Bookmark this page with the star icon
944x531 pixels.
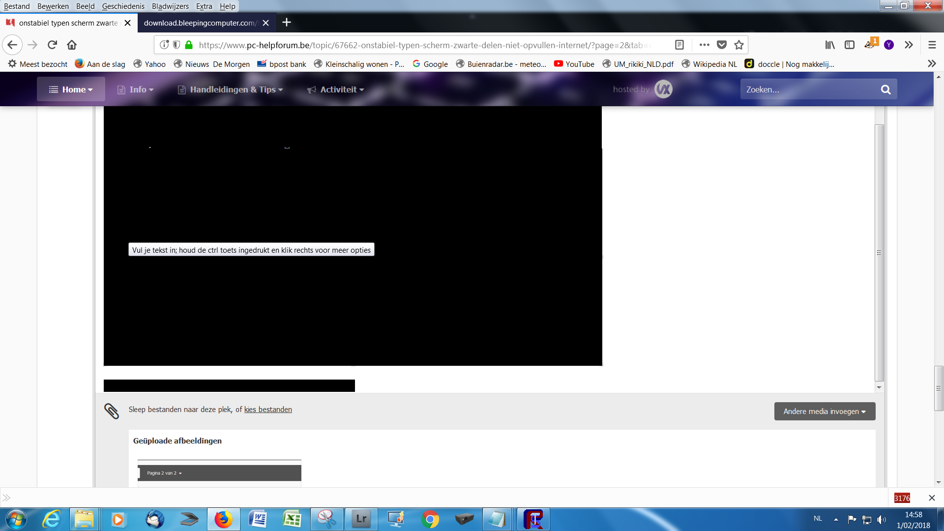[738, 45]
